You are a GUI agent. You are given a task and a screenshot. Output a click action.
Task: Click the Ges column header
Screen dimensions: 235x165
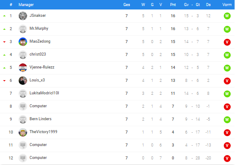pos(126,5)
